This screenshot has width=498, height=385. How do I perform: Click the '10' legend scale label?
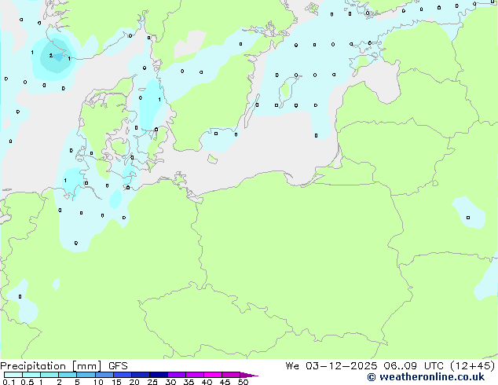point(98,382)
